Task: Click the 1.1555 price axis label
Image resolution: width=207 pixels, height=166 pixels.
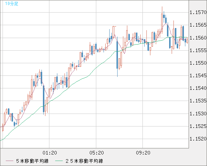Action: click(x=198, y=50)
